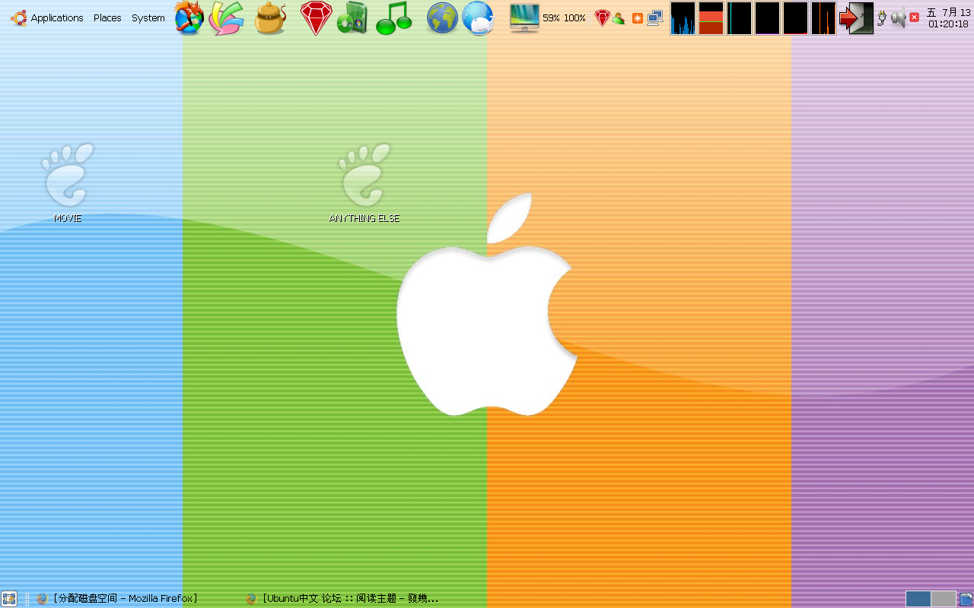Click the muted speaker volume icon
974x608 pixels.
pyautogui.click(x=905, y=18)
